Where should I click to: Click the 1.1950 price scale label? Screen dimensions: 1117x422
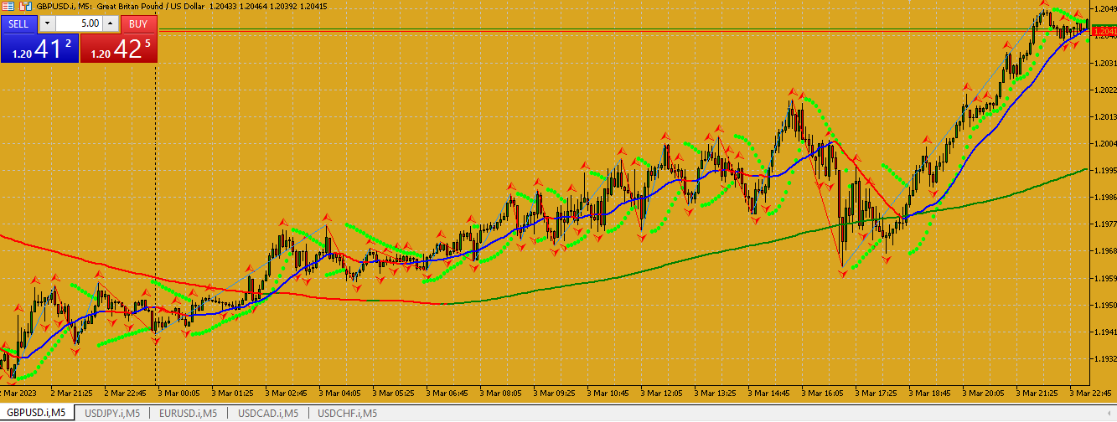(1104, 306)
